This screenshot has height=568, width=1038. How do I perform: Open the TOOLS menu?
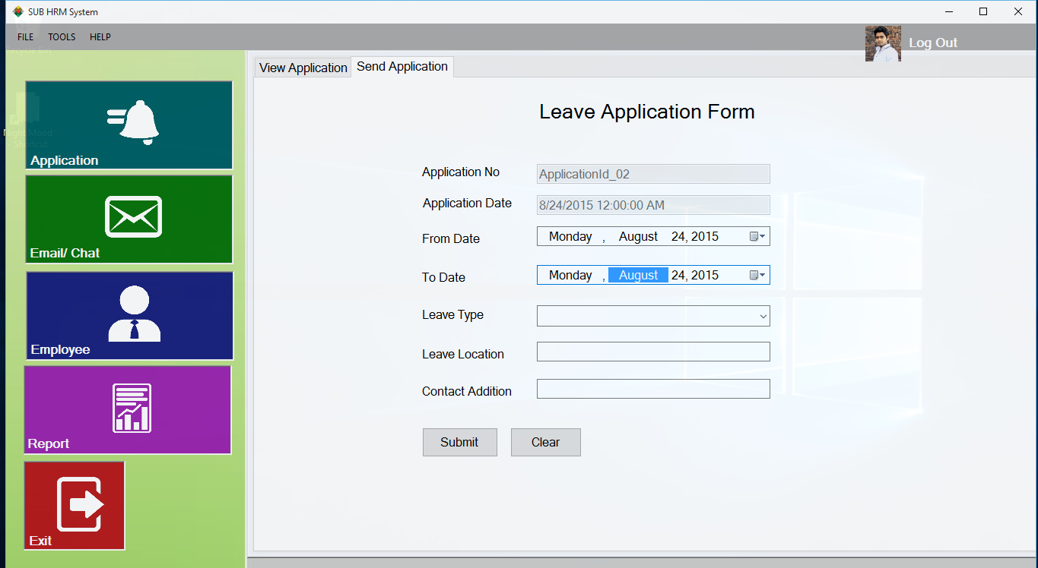click(61, 36)
